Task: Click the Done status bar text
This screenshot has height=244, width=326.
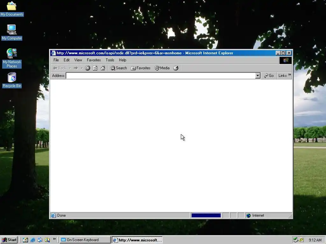Action: (x=61, y=216)
